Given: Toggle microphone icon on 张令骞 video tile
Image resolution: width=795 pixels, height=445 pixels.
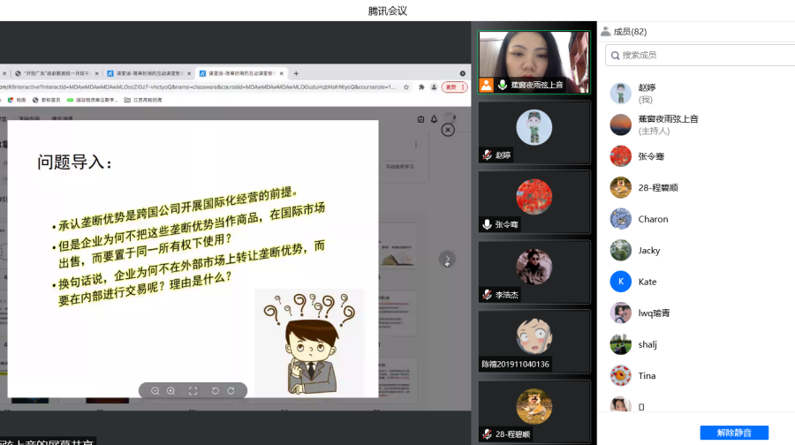Looking at the screenshot, I should pyautogui.click(x=487, y=224).
